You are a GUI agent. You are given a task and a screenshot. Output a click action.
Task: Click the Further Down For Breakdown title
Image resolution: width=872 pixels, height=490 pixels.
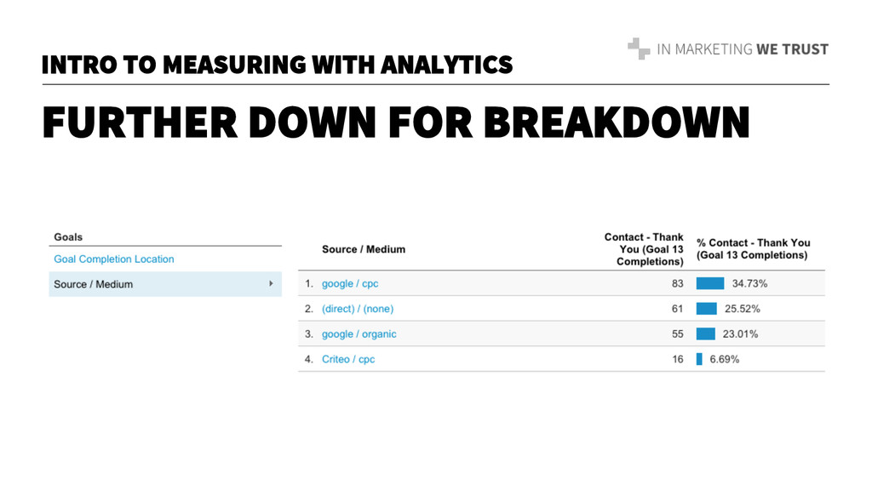click(x=396, y=122)
